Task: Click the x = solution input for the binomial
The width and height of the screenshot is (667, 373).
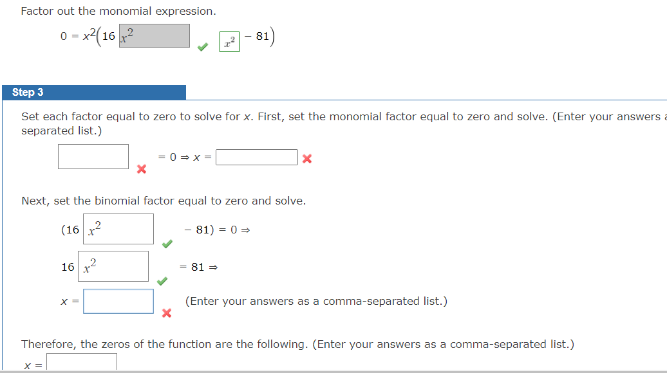Action: point(118,301)
